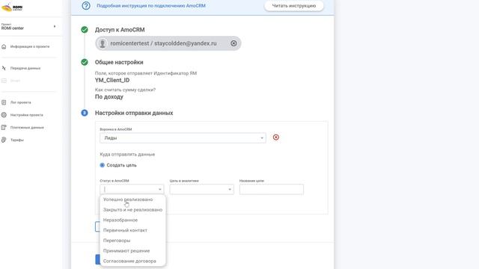Click the Статус в AmoCRM dropdown field
479x269 pixels.
coord(132,189)
